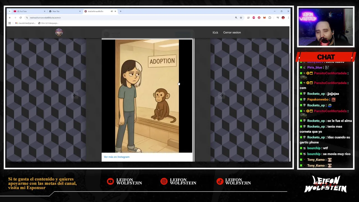View site information icon in address bar
Image resolution: width=359 pixels, height=202 pixels.
(x=27, y=18)
